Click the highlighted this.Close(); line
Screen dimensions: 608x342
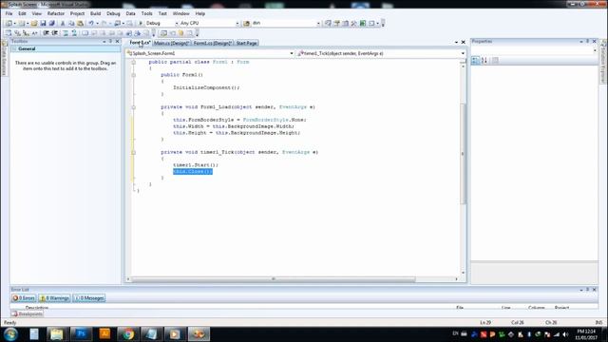point(193,171)
